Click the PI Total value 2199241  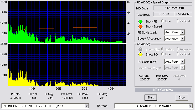[x=16, y=98]
